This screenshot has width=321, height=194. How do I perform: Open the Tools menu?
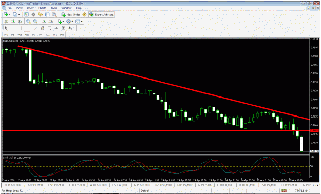coord(54,8)
